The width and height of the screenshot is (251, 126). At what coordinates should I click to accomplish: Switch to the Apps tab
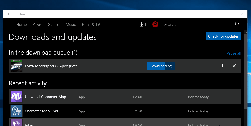click(37, 25)
